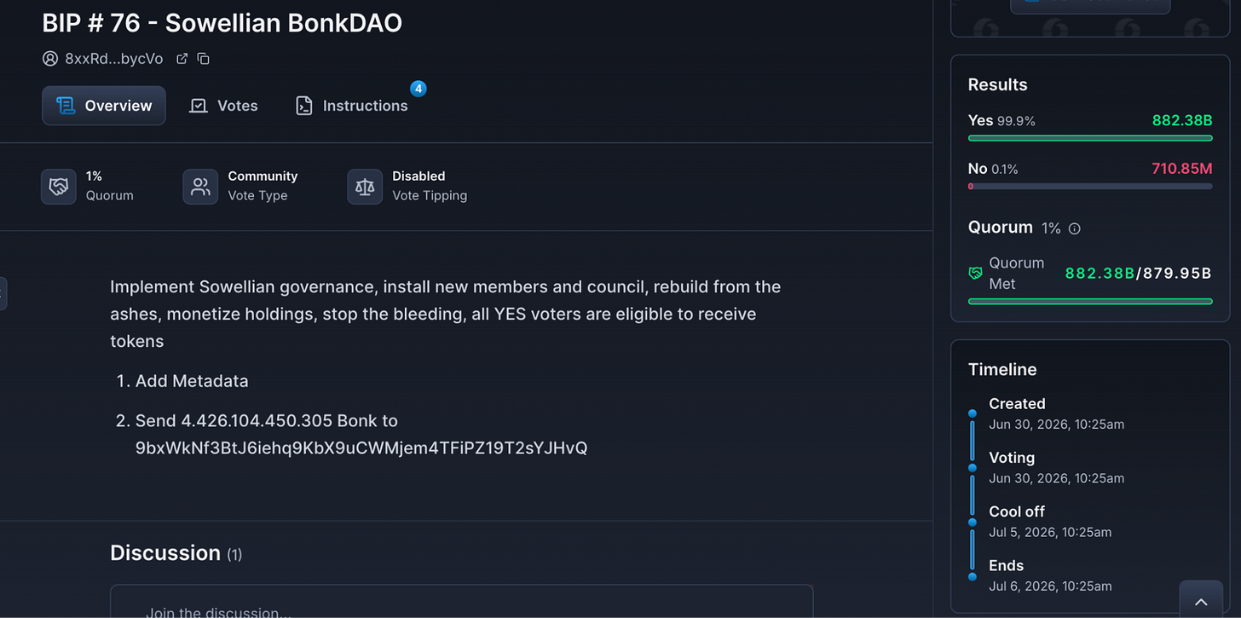Click the scroll-to-top chevron button

[1201, 601]
